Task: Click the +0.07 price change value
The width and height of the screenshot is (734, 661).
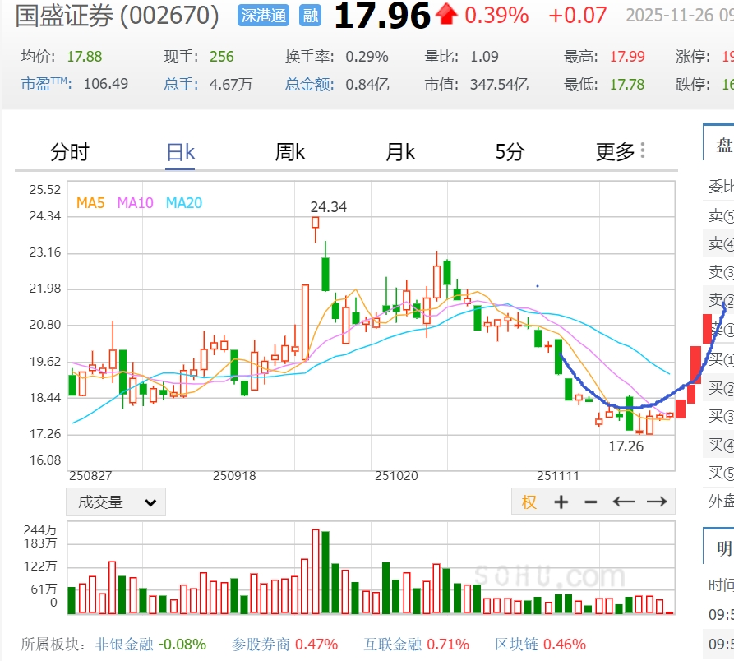Action: (577, 16)
